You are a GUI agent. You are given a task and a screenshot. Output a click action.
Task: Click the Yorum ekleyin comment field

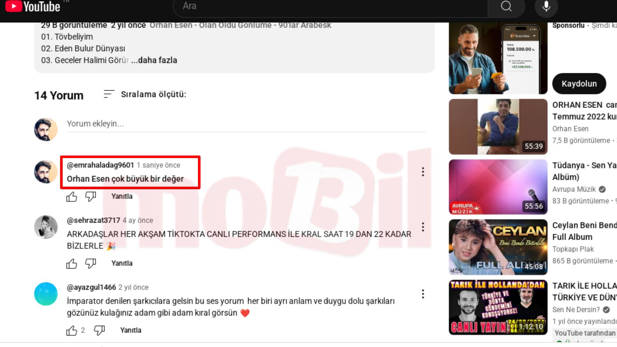[246, 124]
